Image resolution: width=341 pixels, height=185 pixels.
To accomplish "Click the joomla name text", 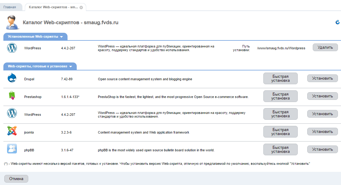I will [x=29, y=132].
